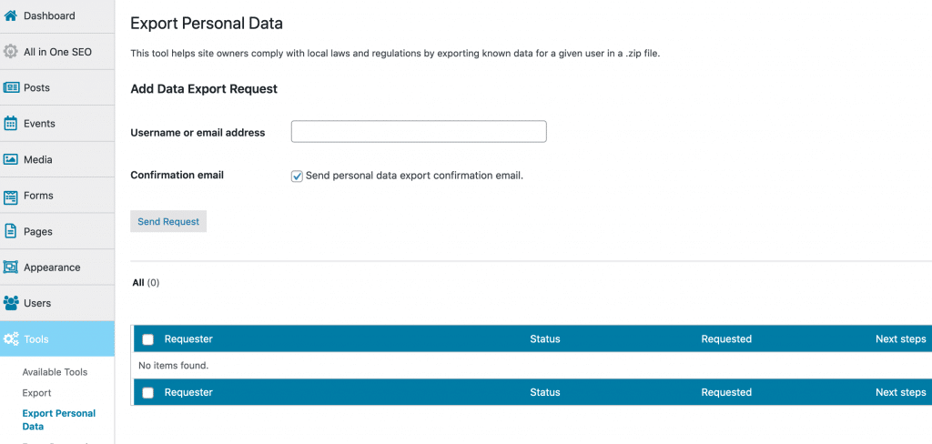Open Available Tools submenu link

(x=55, y=372)
